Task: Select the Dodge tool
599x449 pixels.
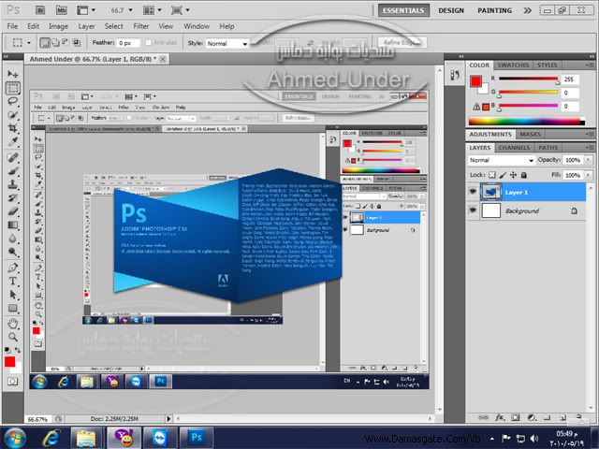Action: pos(12,252)
